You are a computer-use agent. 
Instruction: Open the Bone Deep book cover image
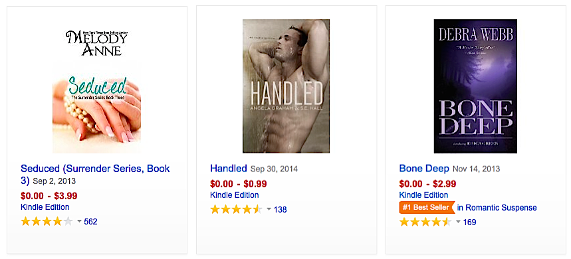coord(475,86)
